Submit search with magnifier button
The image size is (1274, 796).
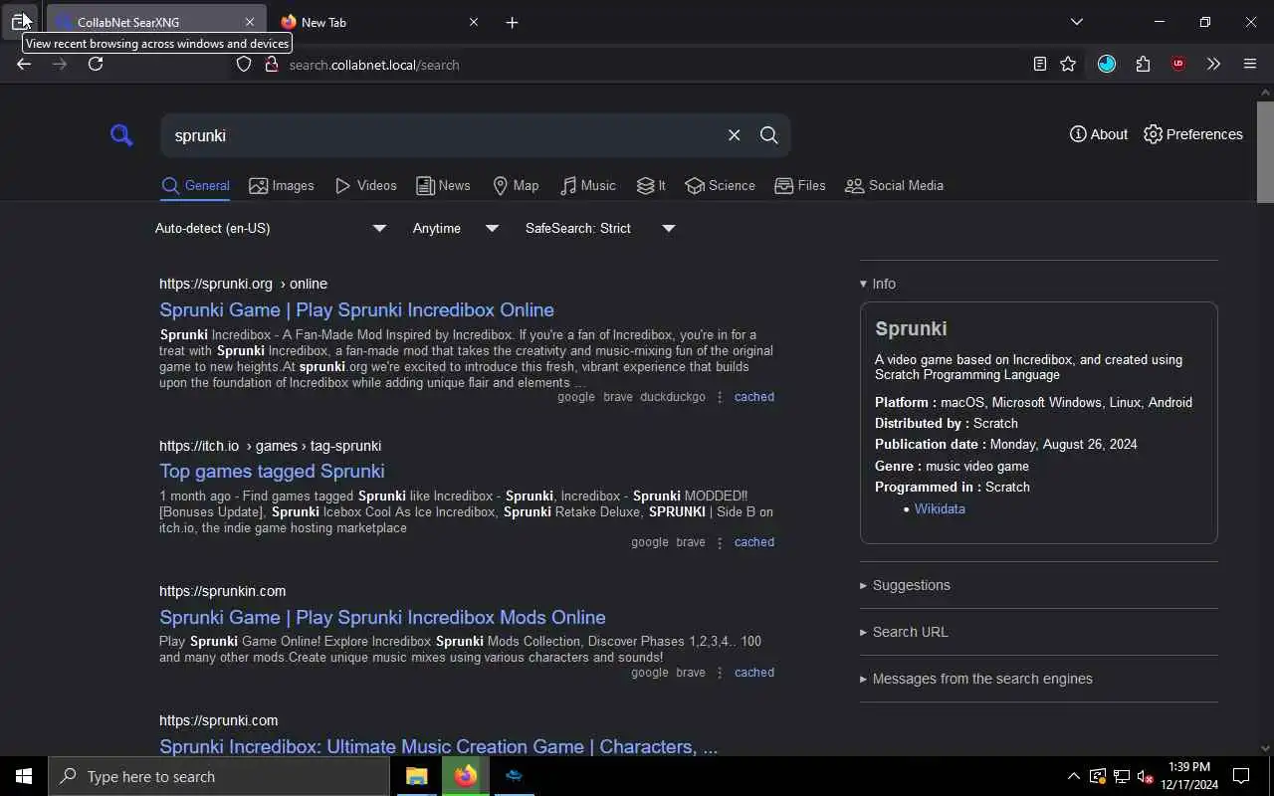click(x=768, y=135)
